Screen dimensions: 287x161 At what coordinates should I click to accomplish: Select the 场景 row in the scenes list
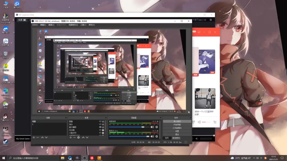[x=49, y=121]
